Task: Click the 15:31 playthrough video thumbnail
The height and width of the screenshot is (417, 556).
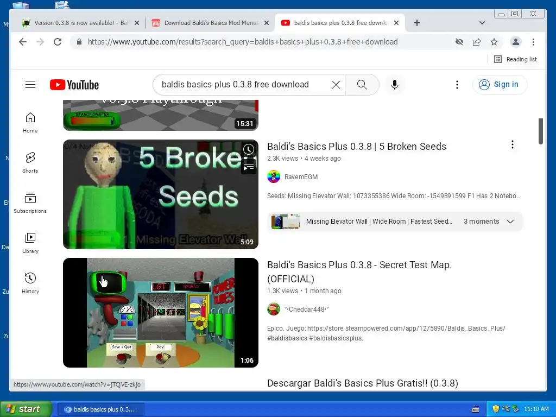Action: tap(161, 115)
